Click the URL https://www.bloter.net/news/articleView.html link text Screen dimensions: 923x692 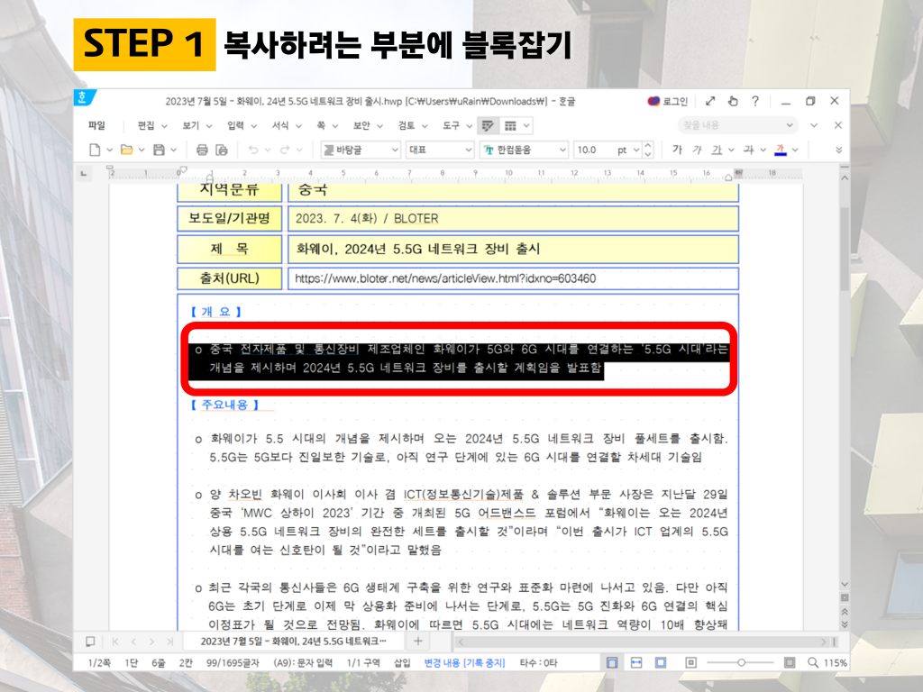point(445,278)
